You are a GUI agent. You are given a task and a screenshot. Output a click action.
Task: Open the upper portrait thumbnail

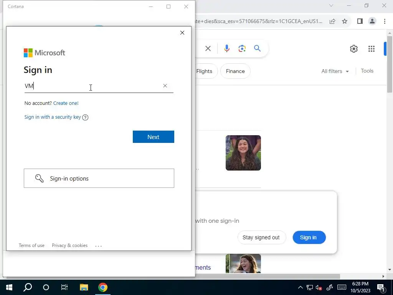(243, 153)
